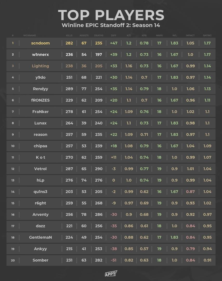Click the 0 diff in hLp's row
This screenshot has width=222, height=281.
click(x=114, y=180)
